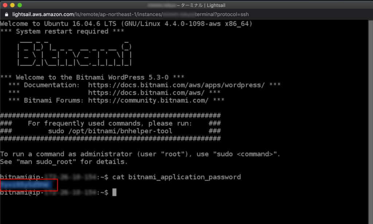Click the Welcome to Ubuntu 16.04.6 line
This screenshot has width=373, height=224.
point(126,24)
